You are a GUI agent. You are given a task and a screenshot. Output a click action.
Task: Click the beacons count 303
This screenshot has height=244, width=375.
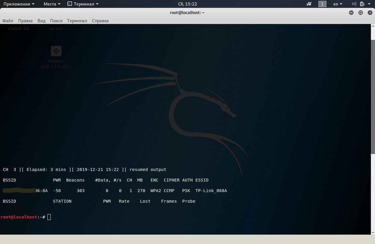point(81,191)
